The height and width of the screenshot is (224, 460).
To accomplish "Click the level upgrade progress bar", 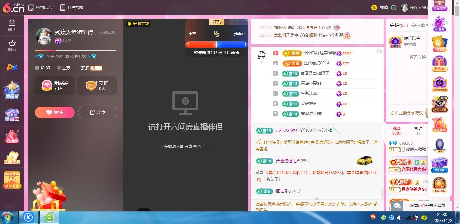I will (75, 50).
